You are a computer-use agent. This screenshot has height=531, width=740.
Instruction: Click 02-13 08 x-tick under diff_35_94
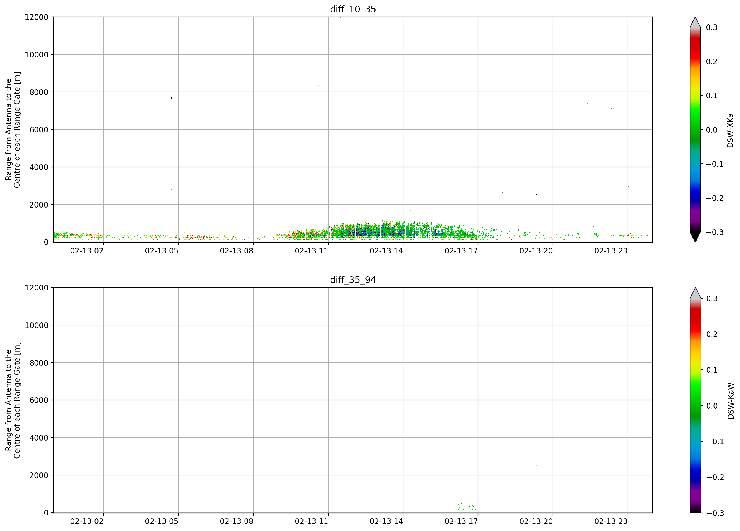[236, 521]
